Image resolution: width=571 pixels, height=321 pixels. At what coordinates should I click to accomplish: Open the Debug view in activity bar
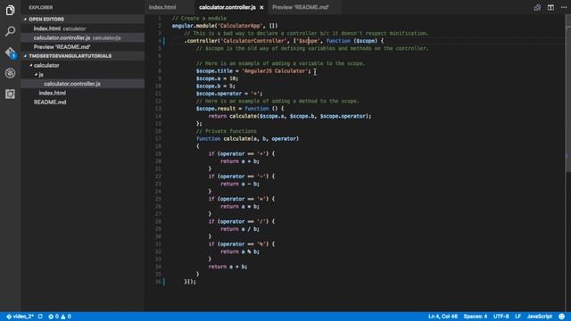pyautogui.click(x=10, y=73)
